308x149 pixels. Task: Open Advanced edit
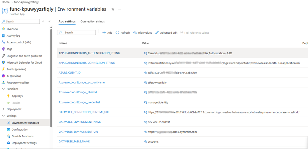tap(166, 33)
